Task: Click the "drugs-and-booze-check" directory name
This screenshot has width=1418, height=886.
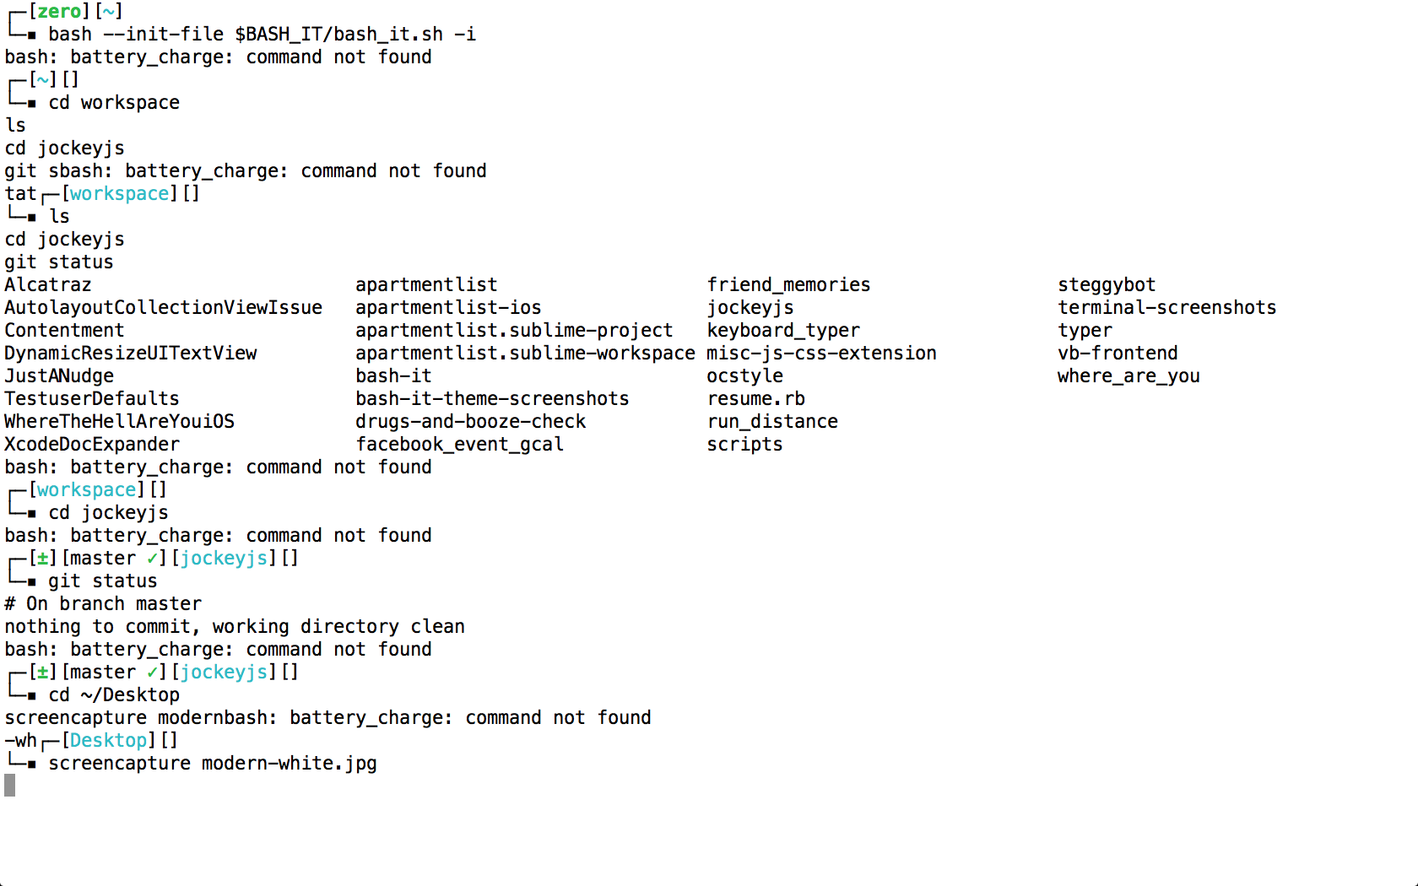Action: (470, 421)
